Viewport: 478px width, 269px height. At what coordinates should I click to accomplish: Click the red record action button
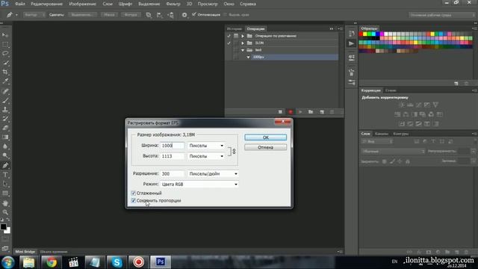tap(291, 112)
